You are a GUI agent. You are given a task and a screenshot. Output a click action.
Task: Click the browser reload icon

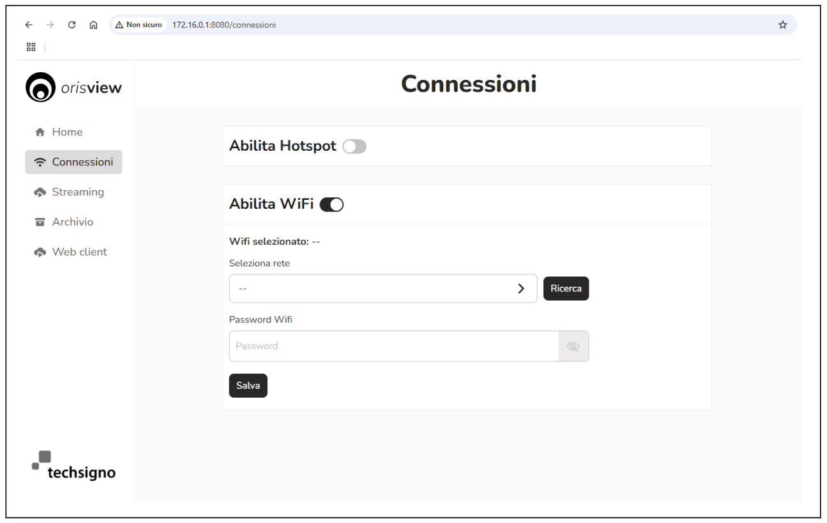tap(72, 24)
